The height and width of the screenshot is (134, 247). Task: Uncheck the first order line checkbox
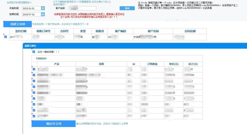pyautogui.click(x=34, y=69)
